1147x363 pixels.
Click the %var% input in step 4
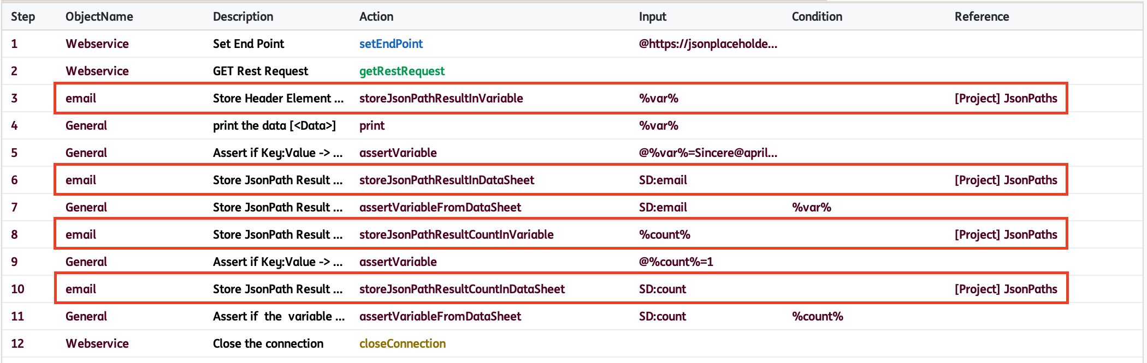[659, 125]
